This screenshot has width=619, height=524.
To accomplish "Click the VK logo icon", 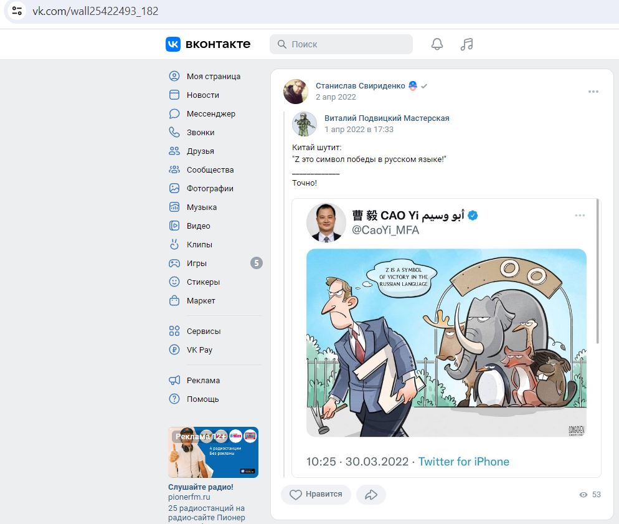I will pyautogui.click(x=173, y=44).
